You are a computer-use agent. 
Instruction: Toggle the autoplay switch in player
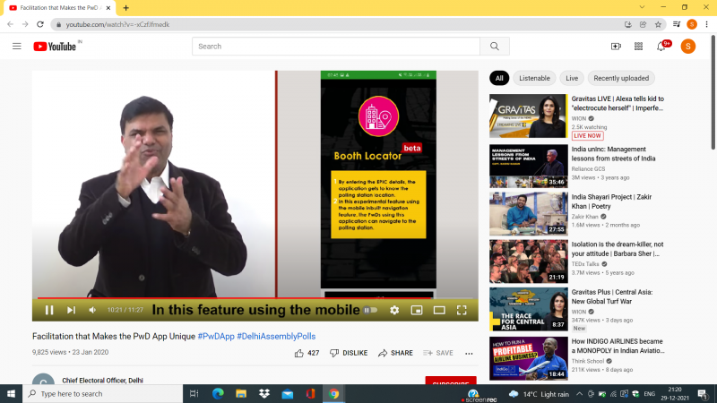click(x=370, y=310)
